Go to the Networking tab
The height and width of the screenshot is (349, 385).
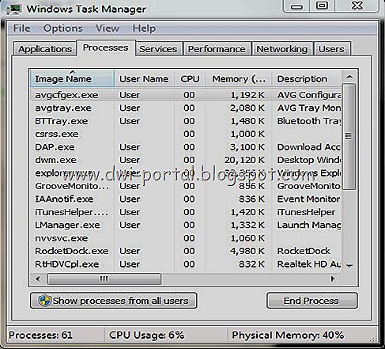point(282,49)
